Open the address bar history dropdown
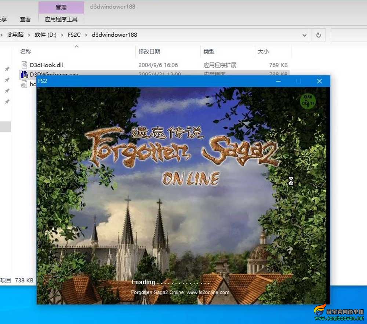This screenshot has height=324, width=367. (x=304, y=35)
